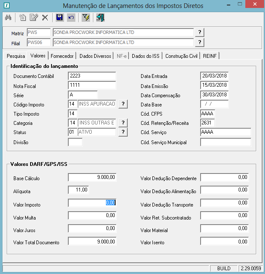Click the Status lookup question button
This screenshot has width=265, height=274.
(123, 132)
